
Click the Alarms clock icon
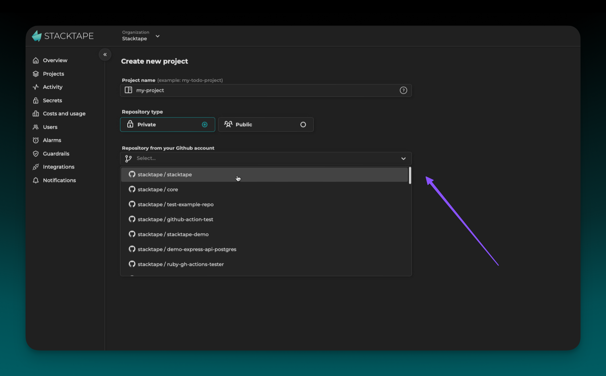pos(36,140)
